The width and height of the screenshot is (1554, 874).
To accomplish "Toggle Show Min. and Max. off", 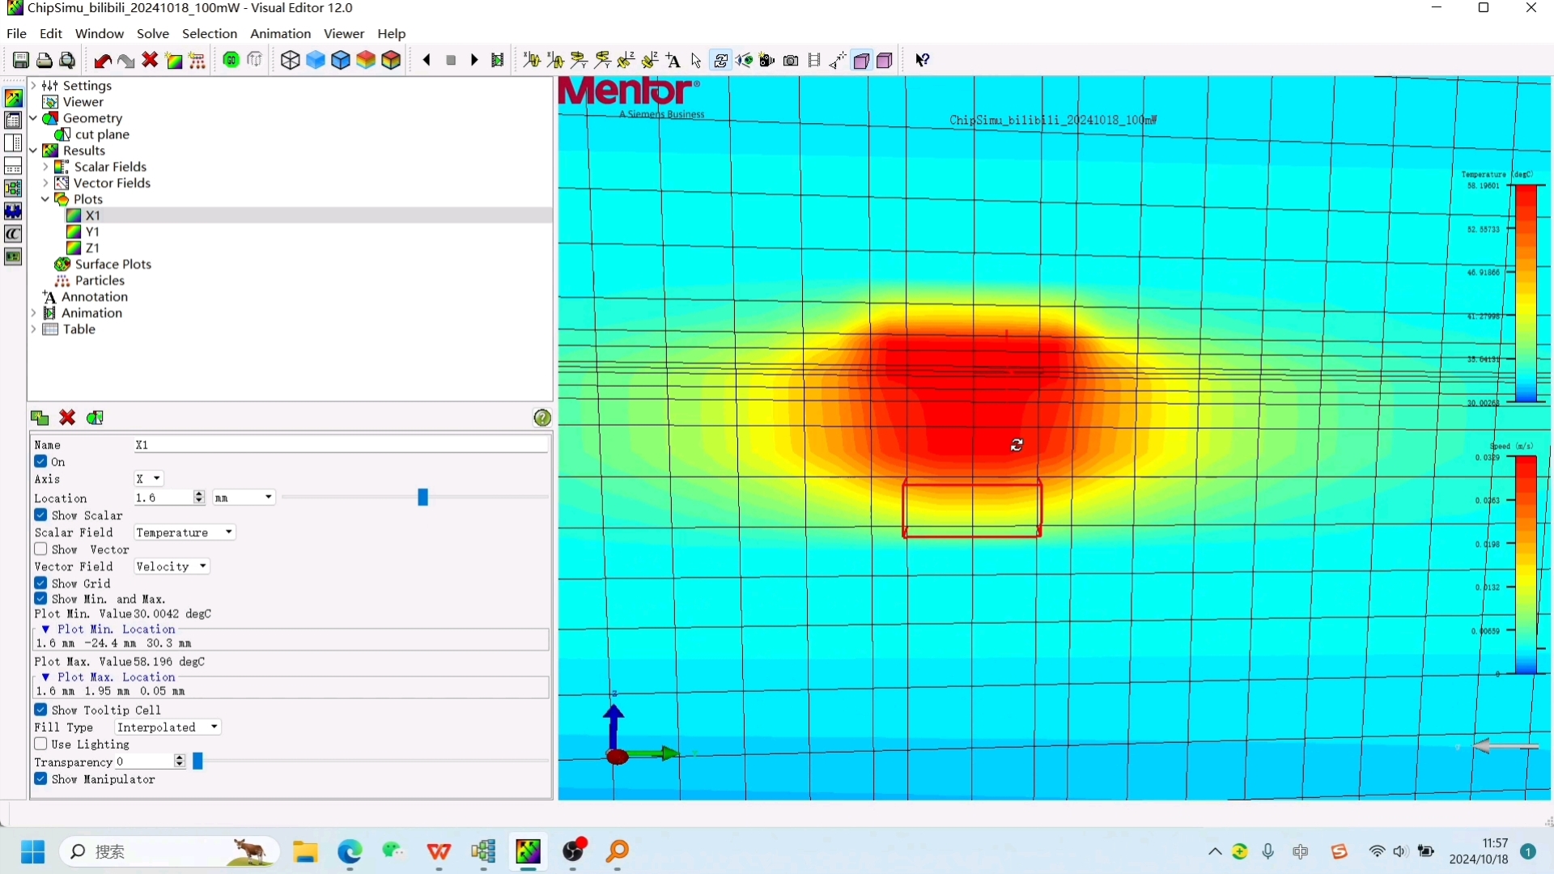I will click(40, 597).
